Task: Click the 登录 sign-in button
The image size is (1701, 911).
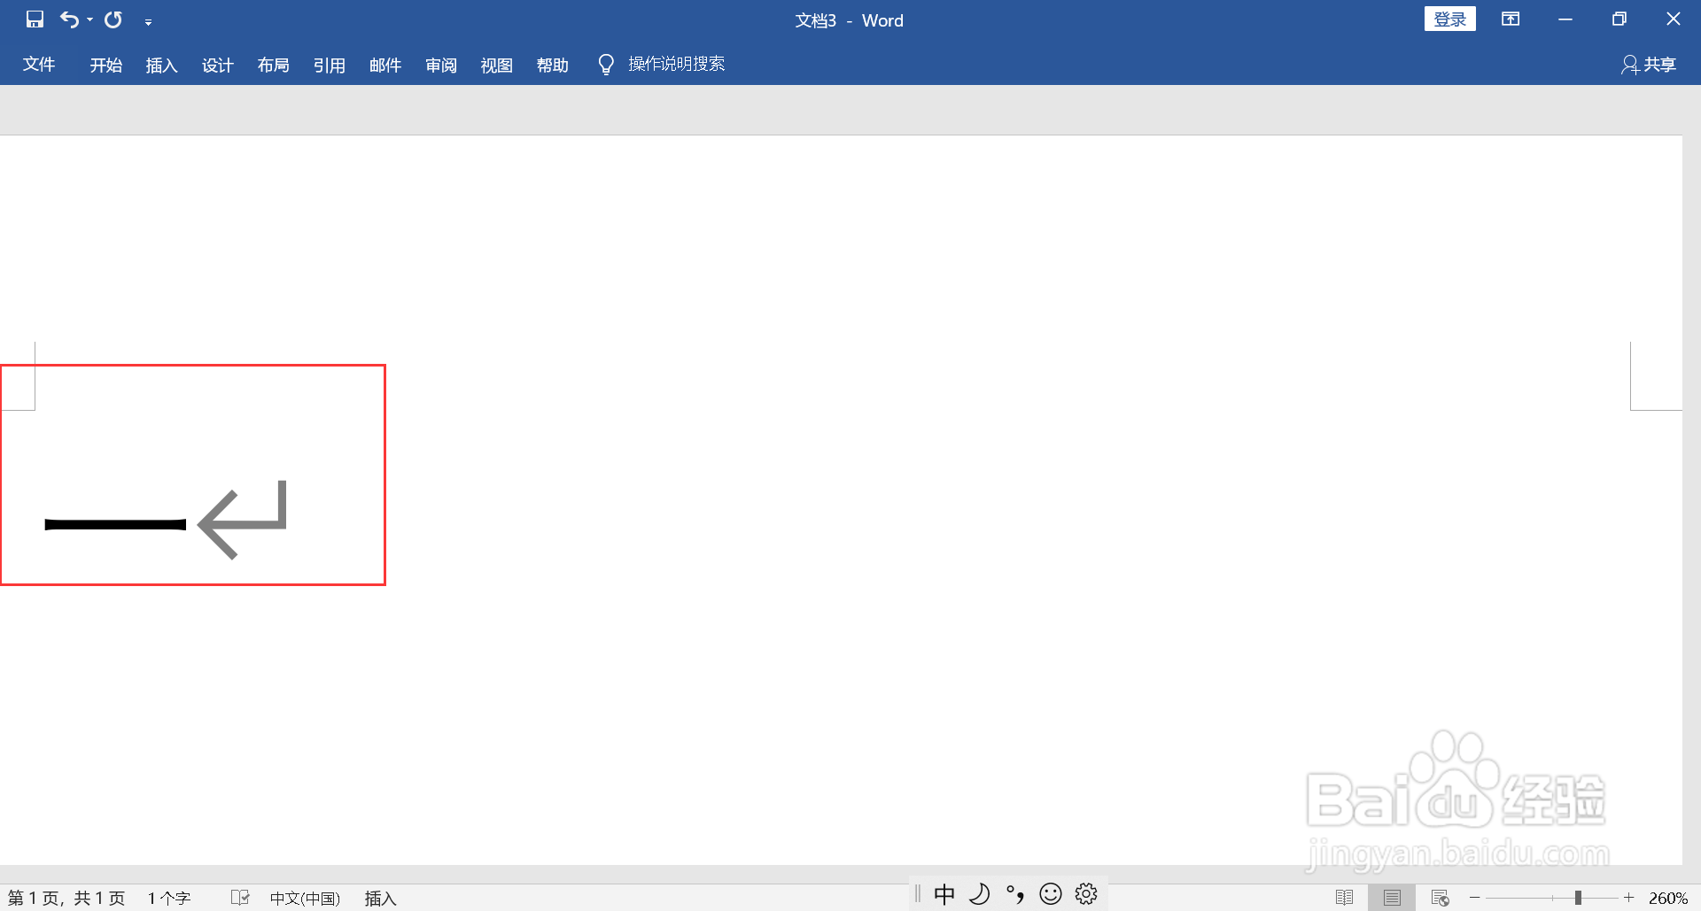Action: [x=1449, y=19]
